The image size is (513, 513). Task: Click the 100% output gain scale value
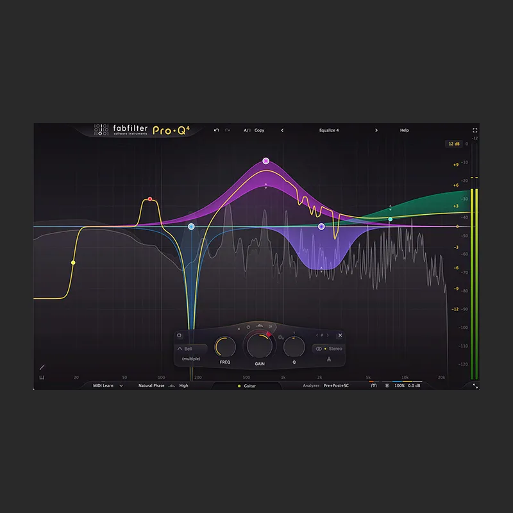[399, 386]
